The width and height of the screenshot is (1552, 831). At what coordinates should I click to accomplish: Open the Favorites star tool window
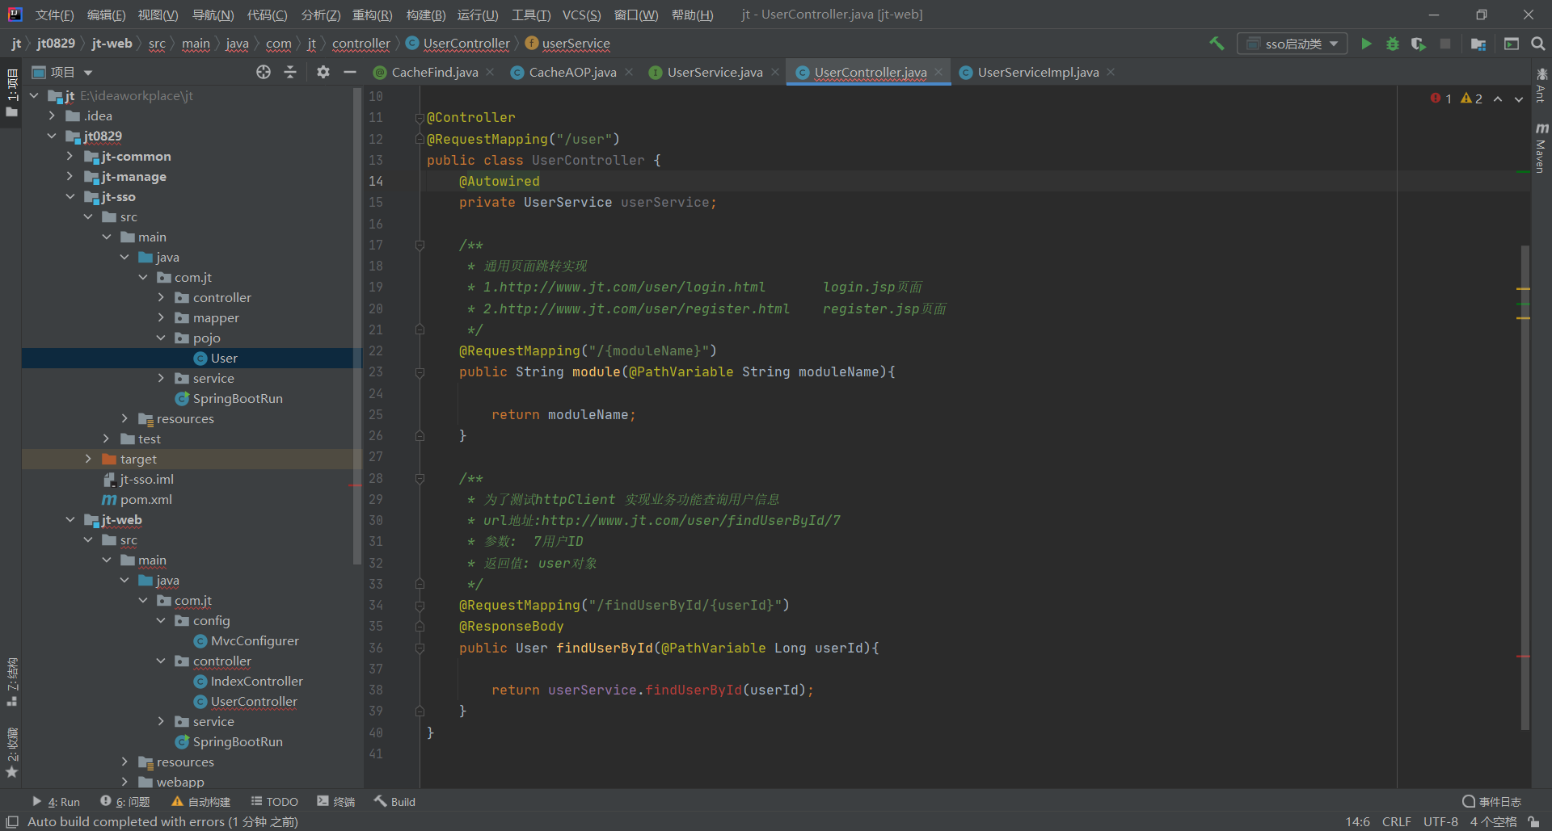(11, 752)
